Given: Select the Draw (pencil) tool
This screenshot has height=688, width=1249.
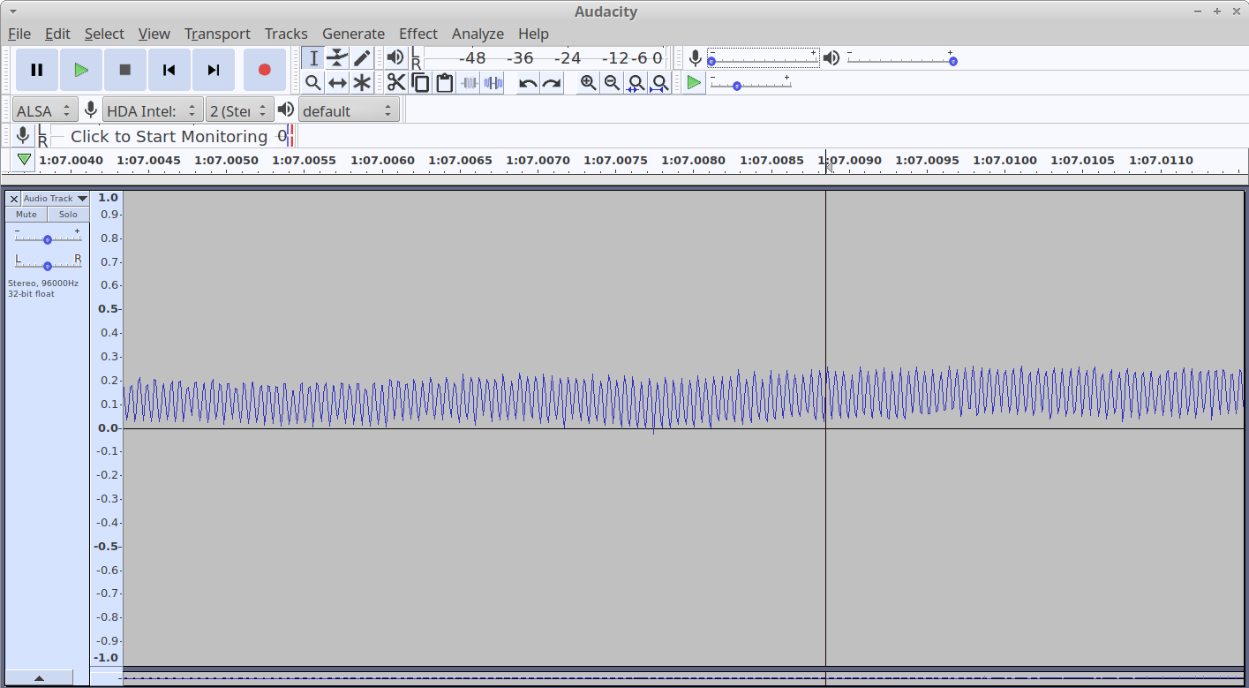Looking at the screenshot, I should [362, 58].
